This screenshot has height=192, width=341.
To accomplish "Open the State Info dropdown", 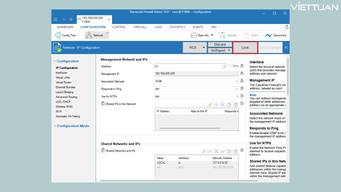I will [212, 35].
